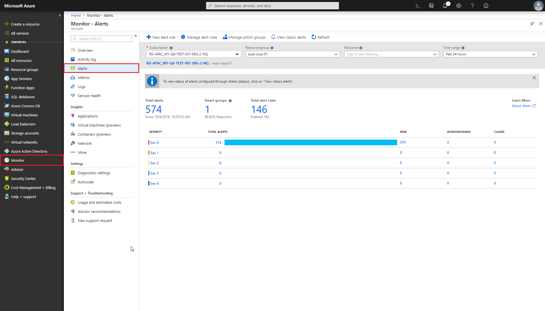This screenshot has width=545, height=311.
Task: Open the Resource group dropdown
Action: 293,54
